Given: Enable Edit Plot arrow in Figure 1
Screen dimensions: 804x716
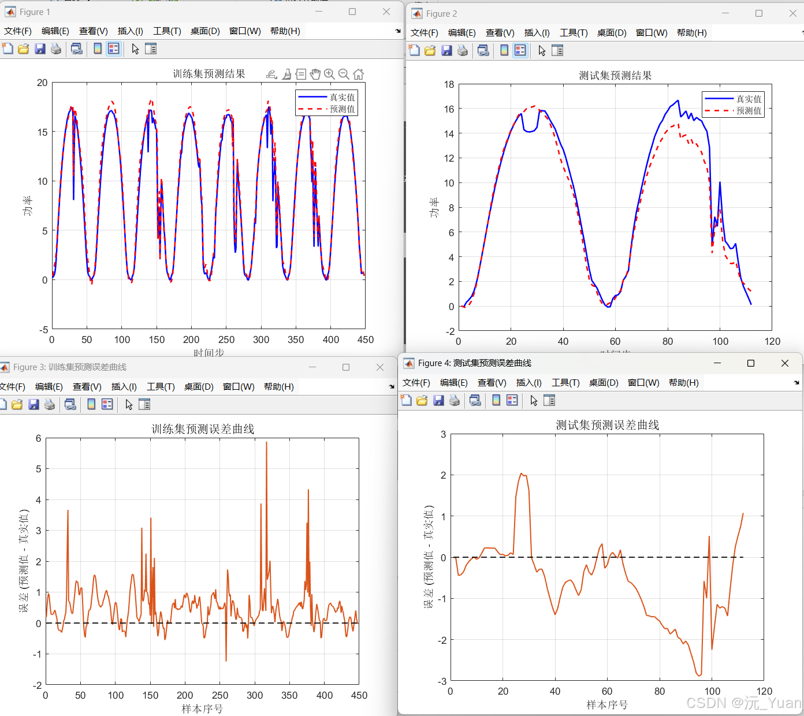Looking at the screenshot, I should point(135,49).
